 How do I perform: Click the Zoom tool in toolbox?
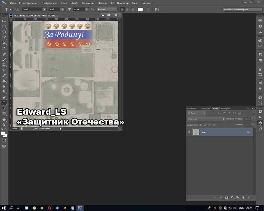pyautogui.click(x=4, y=125)
